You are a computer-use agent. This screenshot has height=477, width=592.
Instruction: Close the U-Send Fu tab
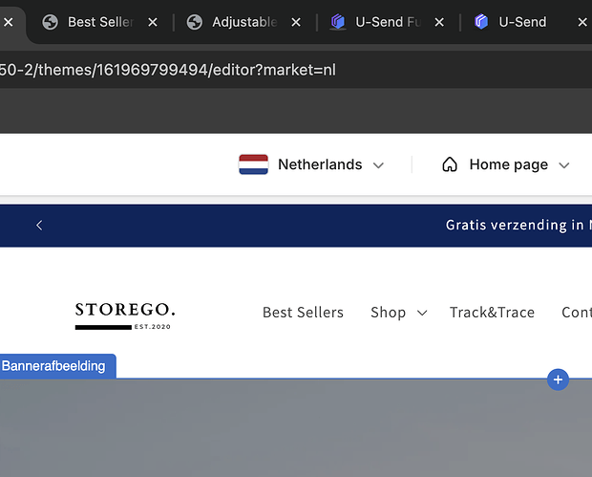click(x=438, y=22)
